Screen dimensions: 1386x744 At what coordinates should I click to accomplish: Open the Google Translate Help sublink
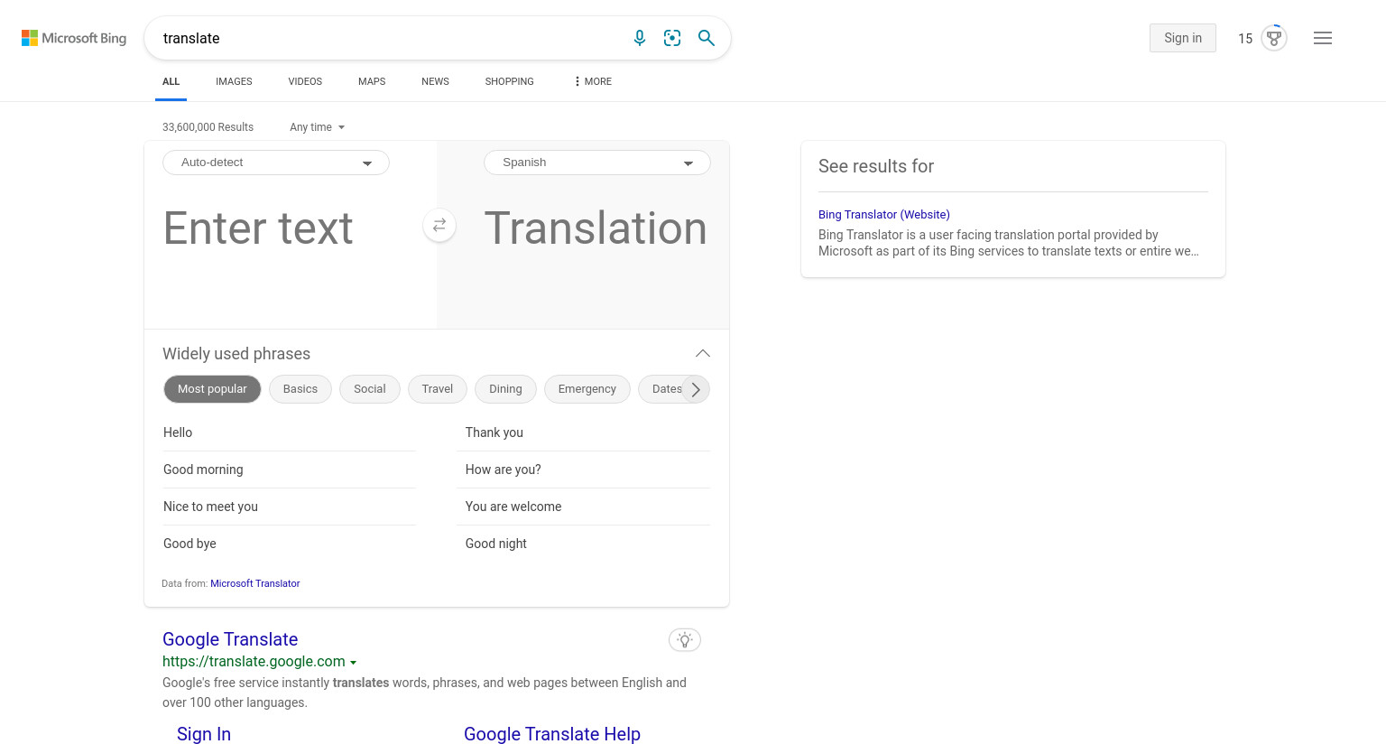552,734
